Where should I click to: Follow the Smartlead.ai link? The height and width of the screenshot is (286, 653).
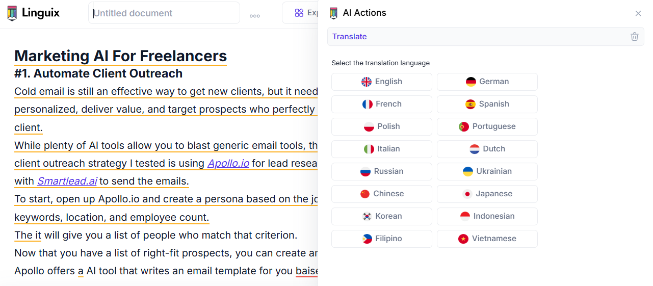[67, 181]
